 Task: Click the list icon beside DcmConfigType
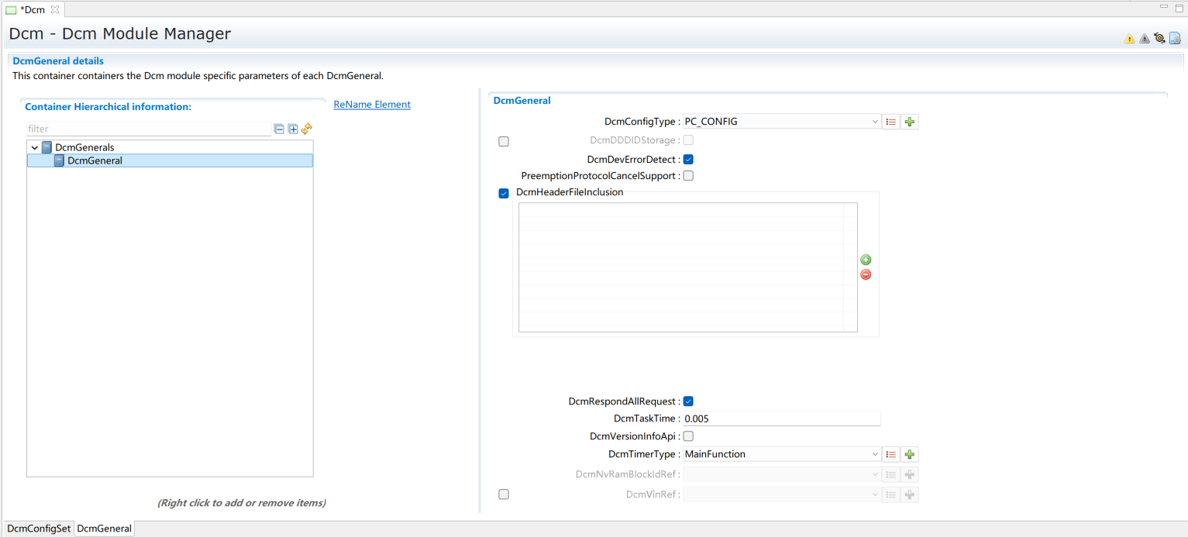(891, 122)
